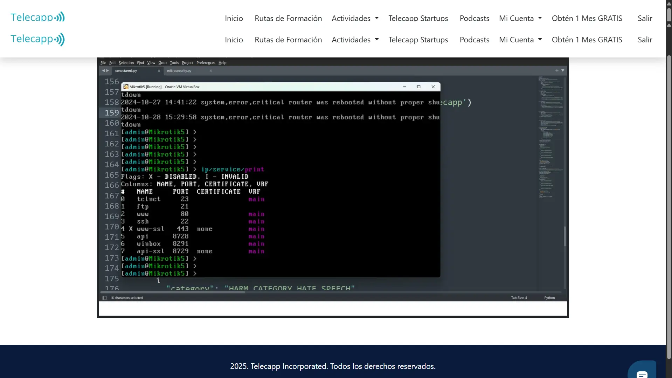Expand the Mi Cuenta dropdown in lower navbar
Image resolution: width=672 pixels, height=378 pixels.
pos(520,40)
